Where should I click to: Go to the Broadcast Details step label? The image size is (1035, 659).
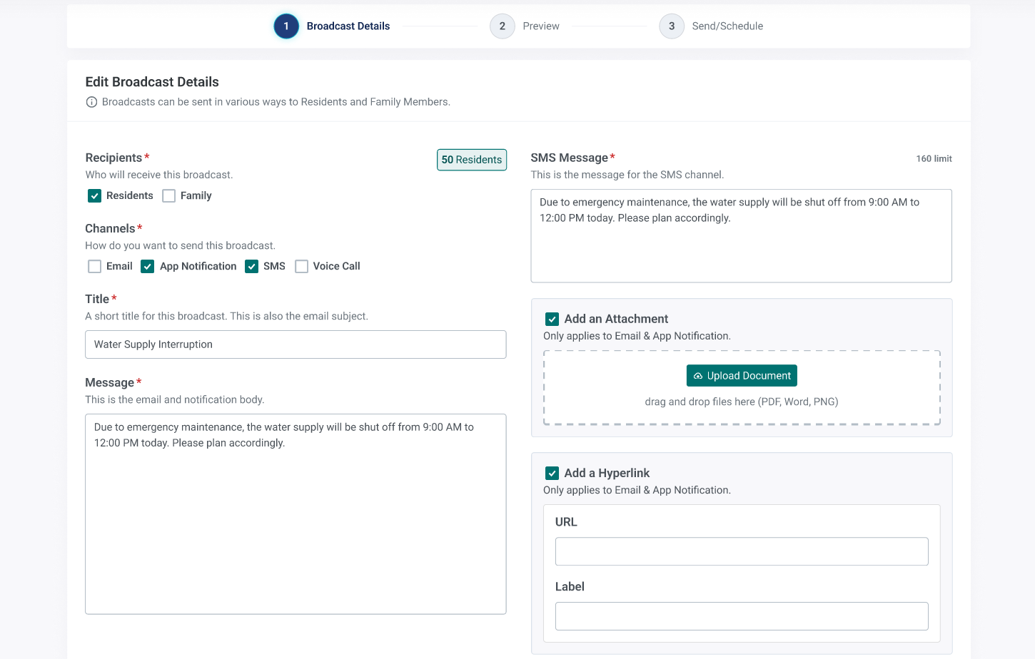tap(348, 26)
